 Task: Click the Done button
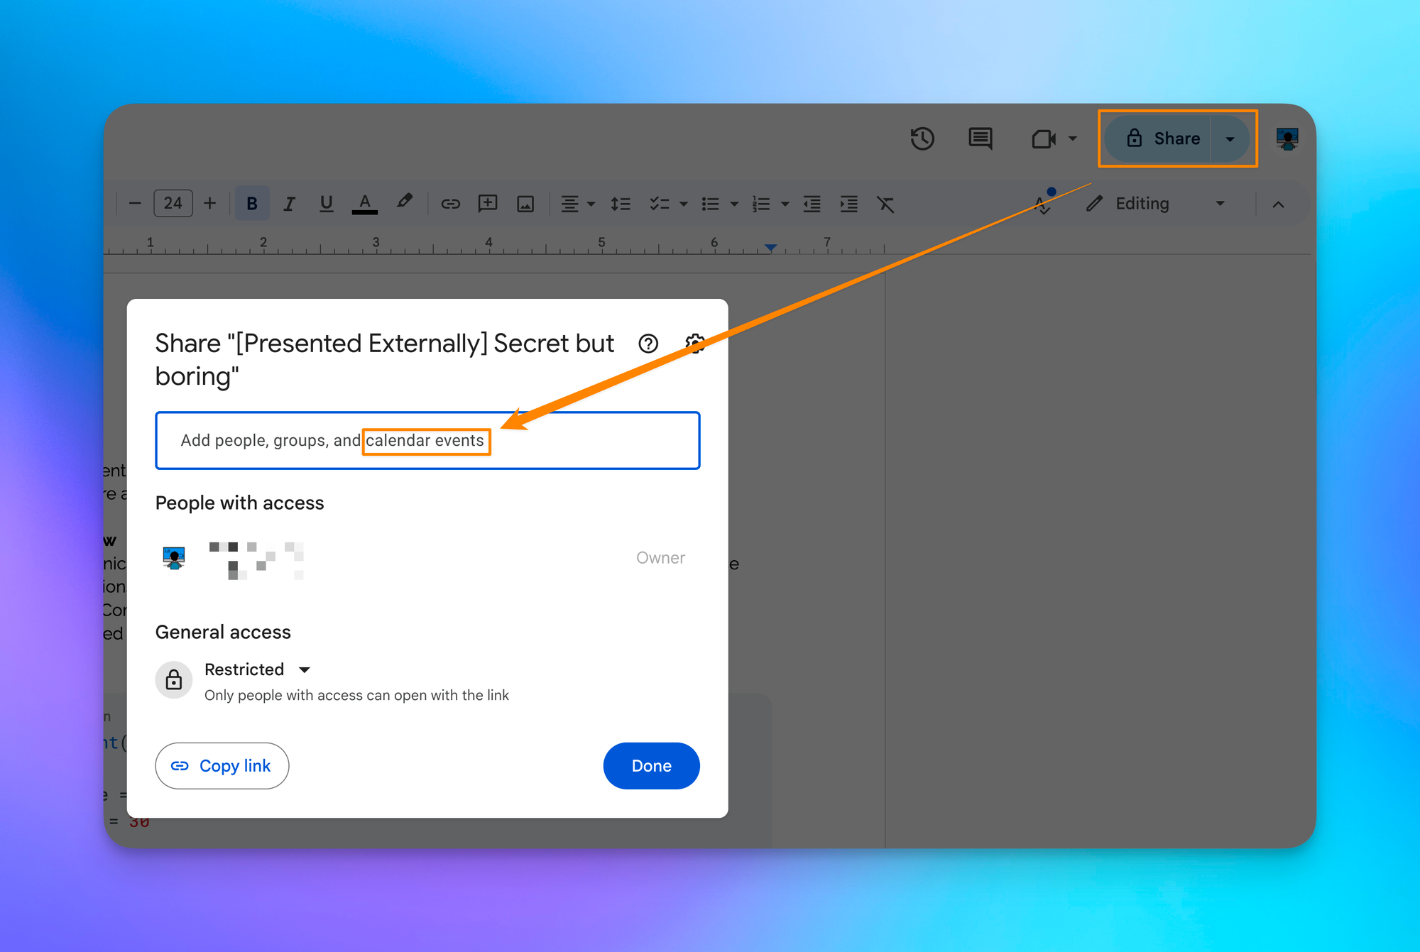(x=651, y=766)
